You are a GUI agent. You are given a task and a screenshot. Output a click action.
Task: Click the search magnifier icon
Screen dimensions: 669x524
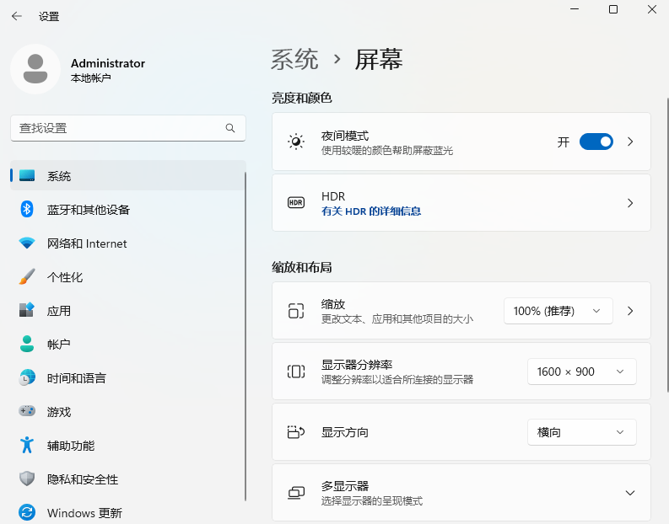pyautogui.click(x=230, y=128)
